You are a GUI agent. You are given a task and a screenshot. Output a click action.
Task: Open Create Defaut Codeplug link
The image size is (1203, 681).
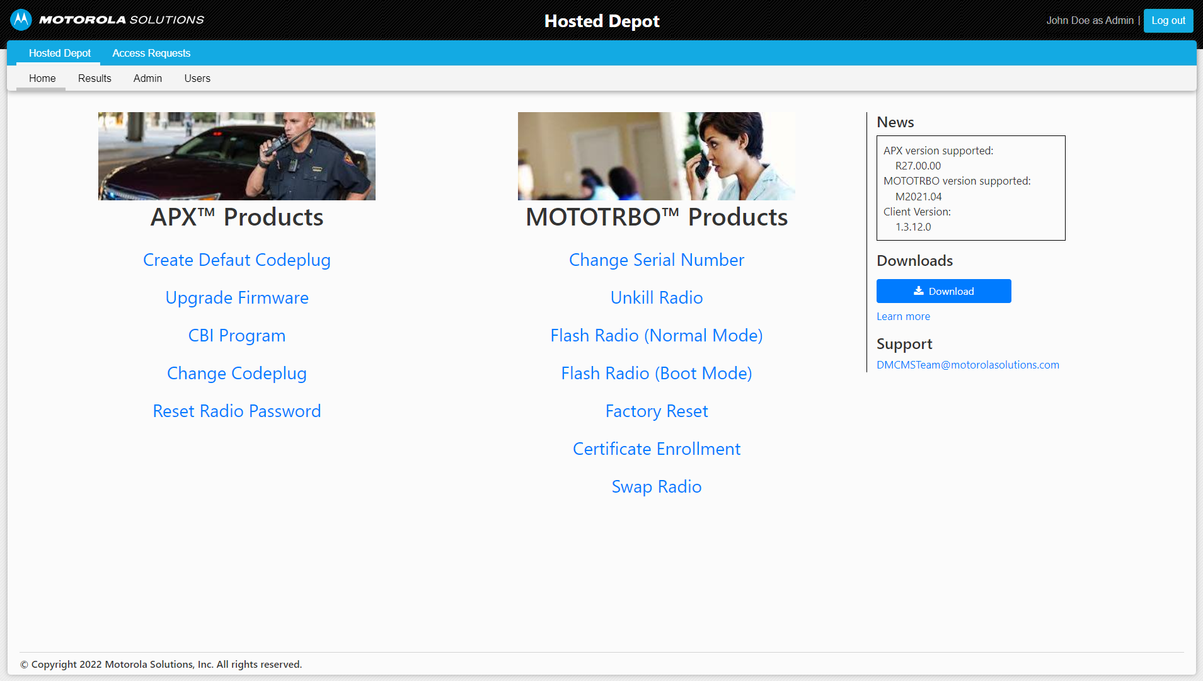[237, 260]
